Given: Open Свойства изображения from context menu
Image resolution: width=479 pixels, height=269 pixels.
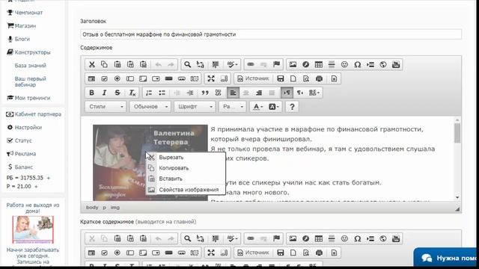Looking at the screenshot, I should click(186, 190).
